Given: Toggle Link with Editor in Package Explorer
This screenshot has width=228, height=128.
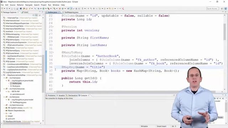Looking at the screenshot, I should [x=36, y=15].
